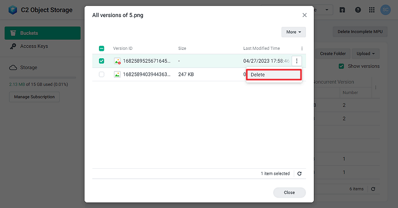
Task: Uncheck version 1682589525671645 checkbox
Action: click(x=101, y=61)
